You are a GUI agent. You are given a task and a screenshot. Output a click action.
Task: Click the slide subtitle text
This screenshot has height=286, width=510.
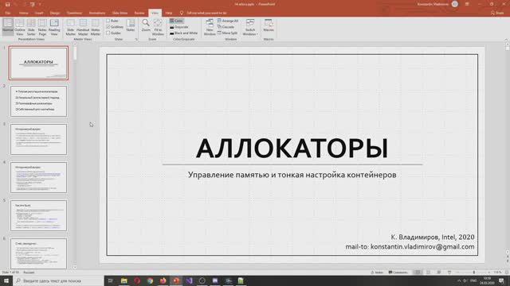(292, 175)
